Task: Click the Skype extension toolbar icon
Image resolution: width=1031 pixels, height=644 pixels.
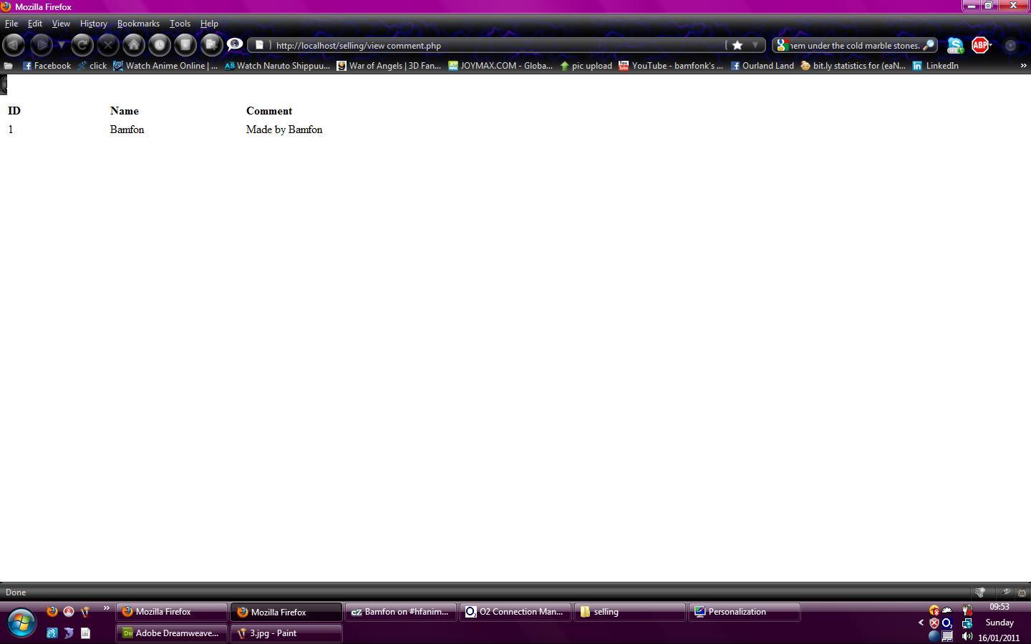Action: coord(954,45)
